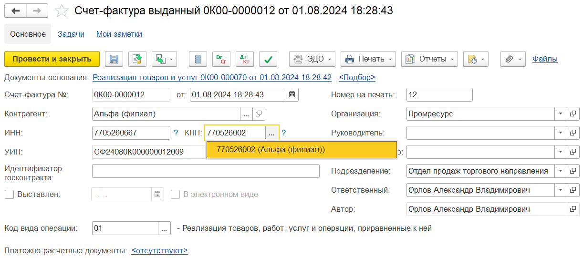Viewport: 583px width, 258px height.
Task: Click the Провести и закрыть button
Action: pyautogui.click(x=52, y=59)
